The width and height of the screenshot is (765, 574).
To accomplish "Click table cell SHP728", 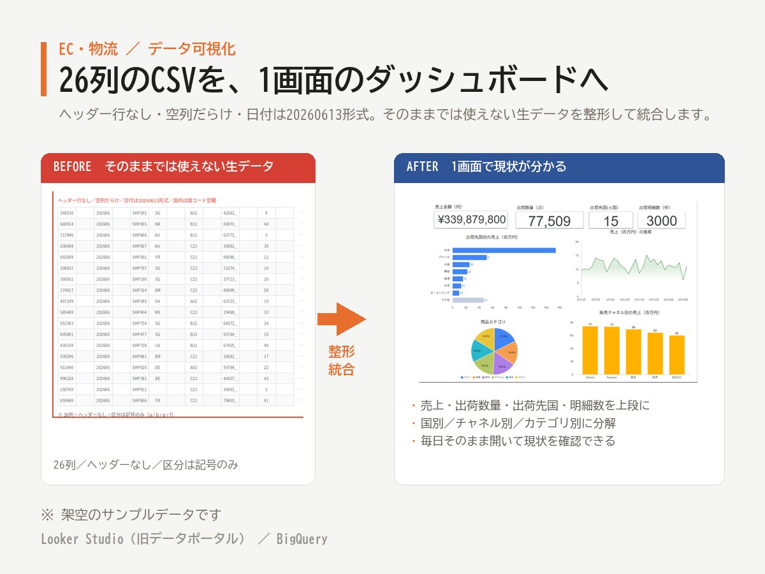I will click(139, 345).
